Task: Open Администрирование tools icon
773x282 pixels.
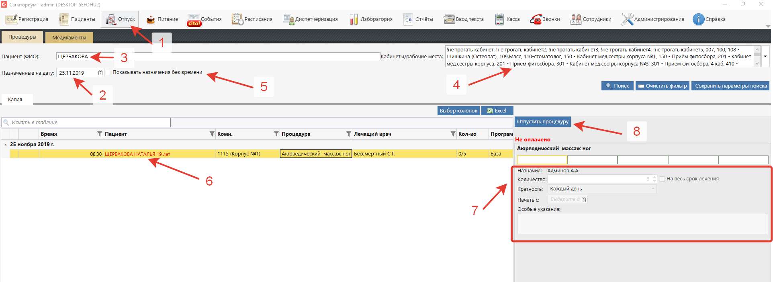Action: (627, 19)
